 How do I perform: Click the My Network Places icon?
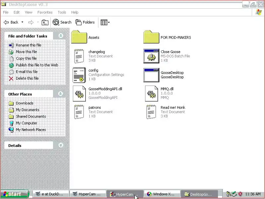pos(11,130)
